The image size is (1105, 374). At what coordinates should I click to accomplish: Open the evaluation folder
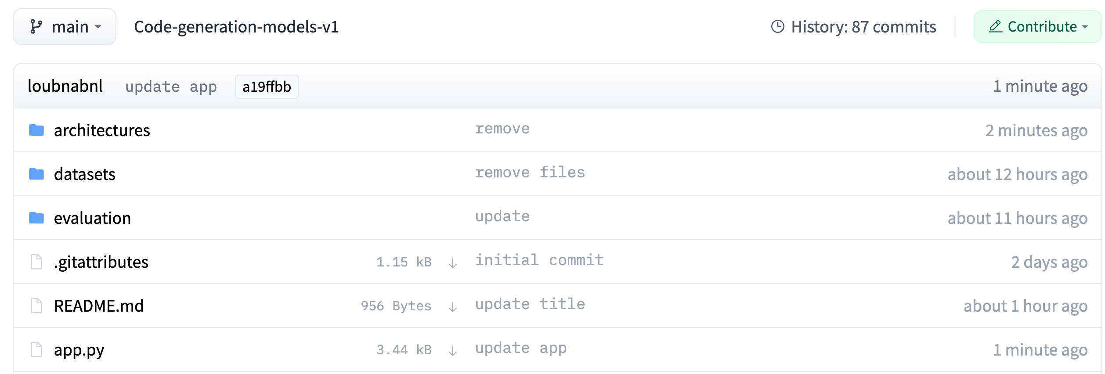pos(92,218)
